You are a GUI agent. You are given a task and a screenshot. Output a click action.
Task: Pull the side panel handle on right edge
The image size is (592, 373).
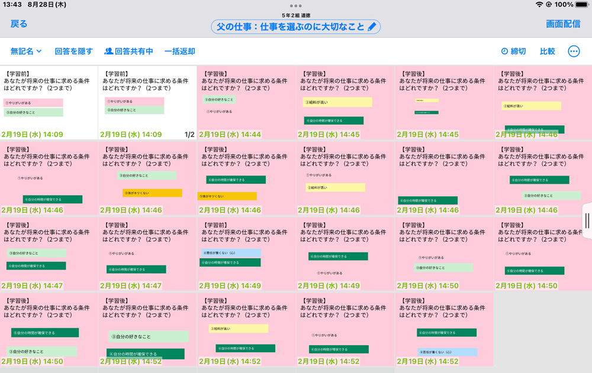click(x=587, y=220)
